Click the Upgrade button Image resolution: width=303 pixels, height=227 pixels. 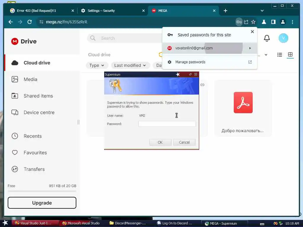tap(42, 203)
